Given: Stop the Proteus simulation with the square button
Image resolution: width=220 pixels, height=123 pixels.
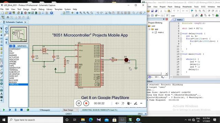Looking at the screenshot, I should coord(21,110).
